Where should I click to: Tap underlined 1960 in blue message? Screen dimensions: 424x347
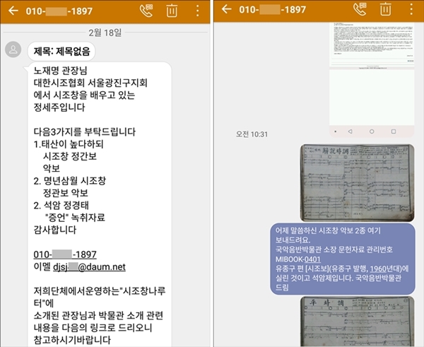378,269
